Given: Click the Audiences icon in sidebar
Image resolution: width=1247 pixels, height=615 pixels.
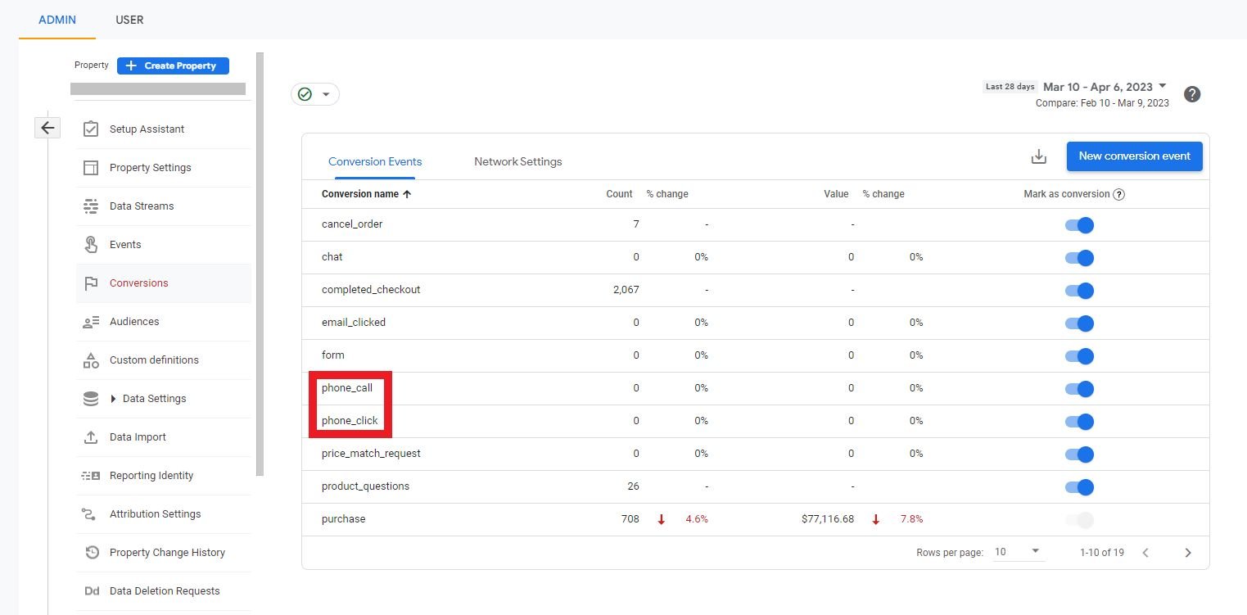Looking at the screenshot, I should [x=91, y=322].
